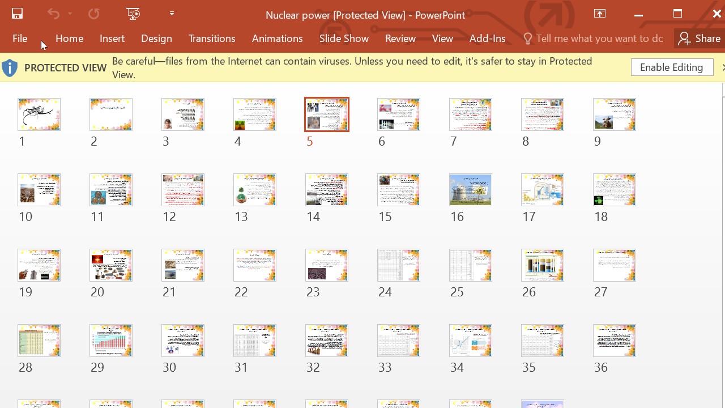Screen dimensions: 725x408
Task: Select slide 6 thumbnail
Action: 399,114
